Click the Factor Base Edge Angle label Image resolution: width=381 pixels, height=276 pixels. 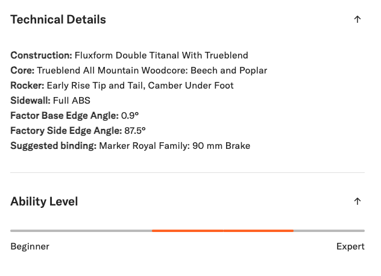60,115
